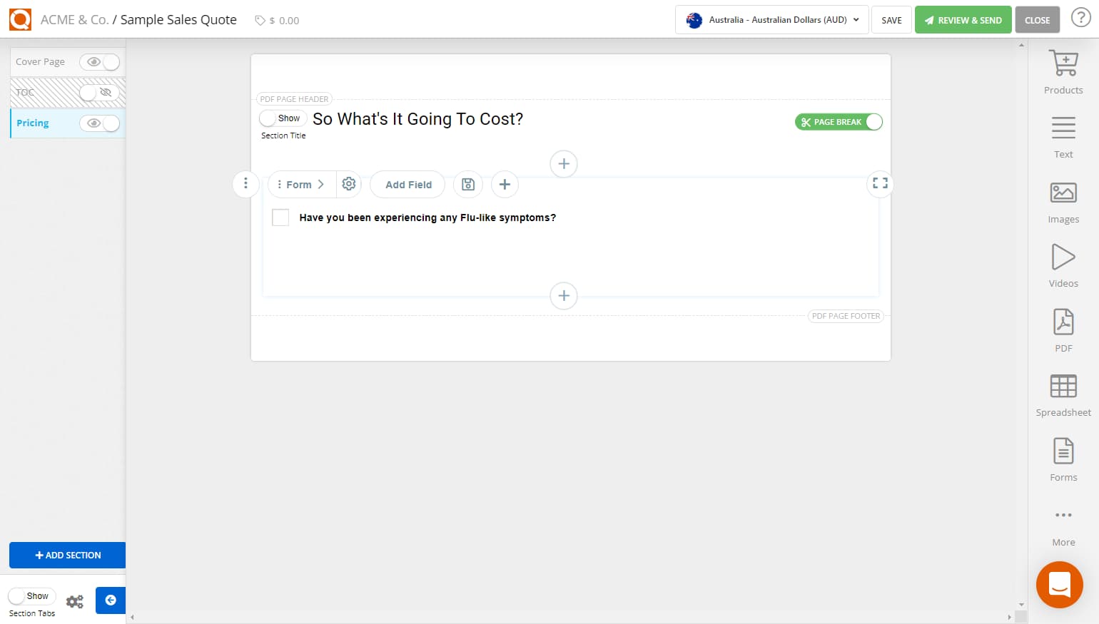Open the Images panel
The width and height of the screenshot is (1099, 624).
[1063, 198]
